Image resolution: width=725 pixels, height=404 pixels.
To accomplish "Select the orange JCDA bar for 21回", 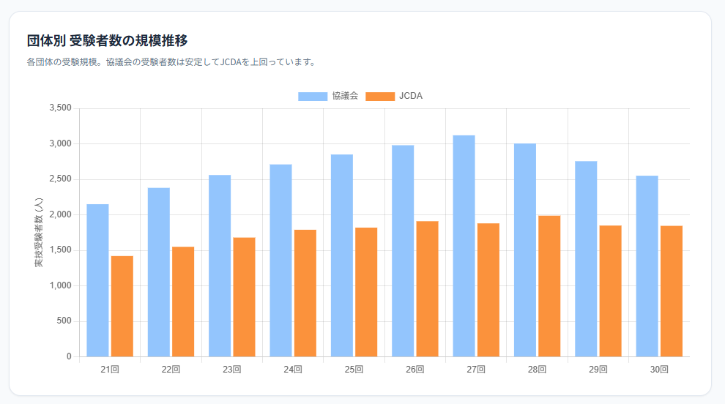I will pyautogui.click(x=122, y=306).
